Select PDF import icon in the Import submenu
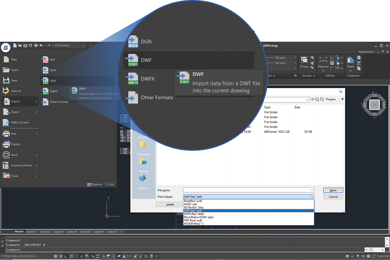The height and width of the screenshot is (260, 390). coord(45,60)
